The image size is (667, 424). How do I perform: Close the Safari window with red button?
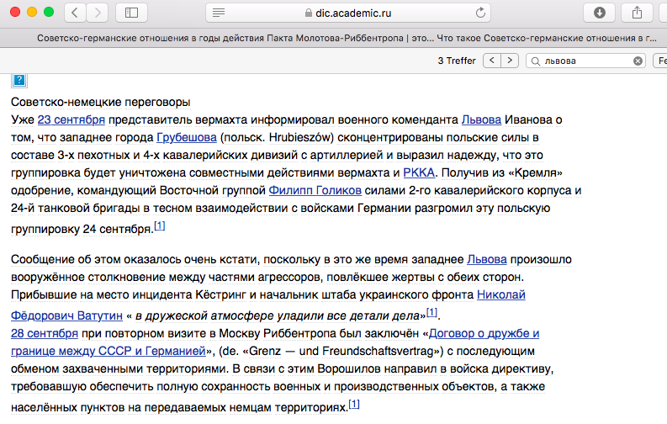15,12
